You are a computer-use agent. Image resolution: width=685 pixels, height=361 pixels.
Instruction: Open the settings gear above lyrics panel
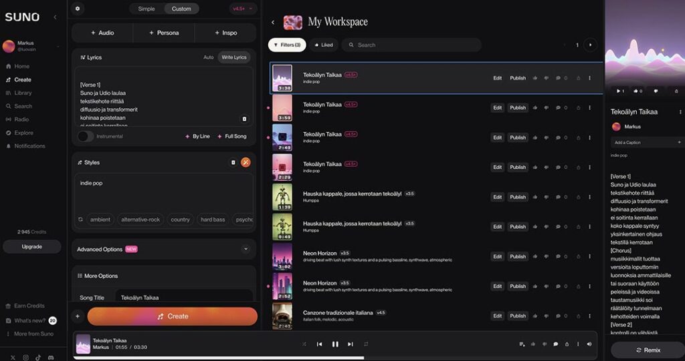click(78, 9)
